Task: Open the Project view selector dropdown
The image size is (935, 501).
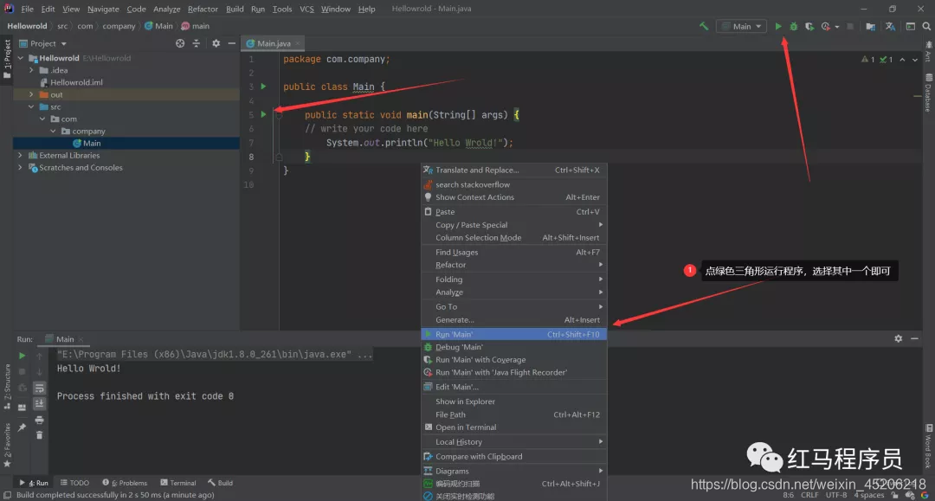Action: coord(43,43)
